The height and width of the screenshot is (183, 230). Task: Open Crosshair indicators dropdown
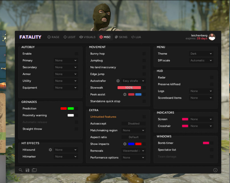pos(201,126)
